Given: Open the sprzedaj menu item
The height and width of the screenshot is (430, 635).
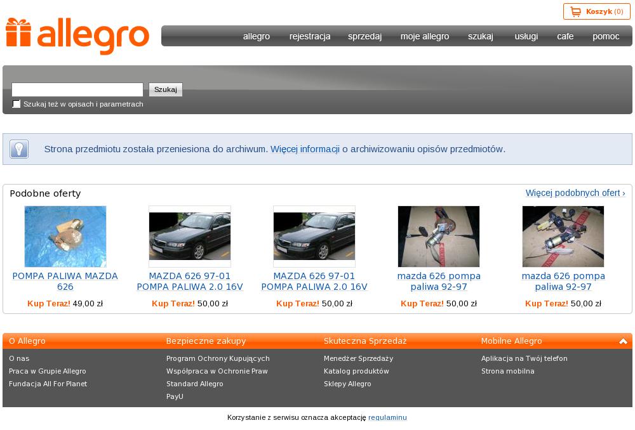Looking at the screenshot, I should click(365, 36).
